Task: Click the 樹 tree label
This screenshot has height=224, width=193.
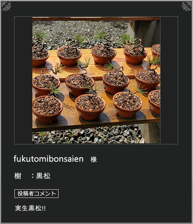Action: [18, 176]
